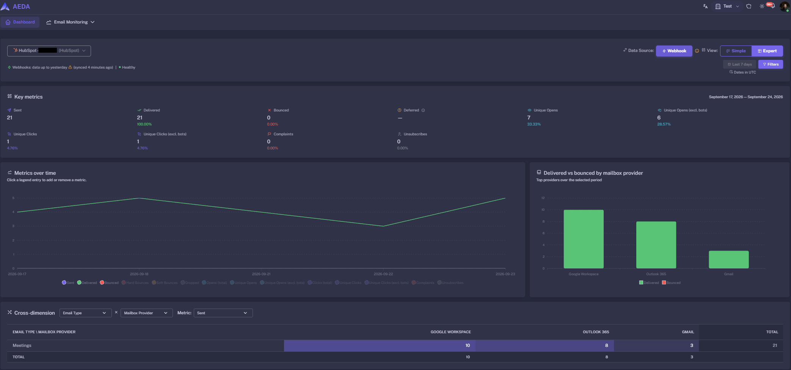Click the Outlook 365 delivered bar

tap(656, 245)
